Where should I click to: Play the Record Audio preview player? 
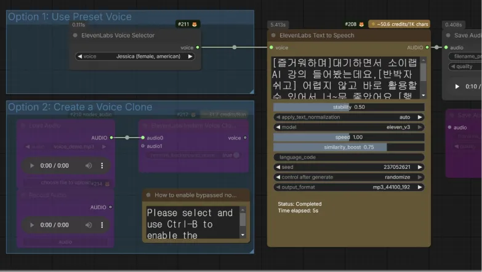(32, 225)
